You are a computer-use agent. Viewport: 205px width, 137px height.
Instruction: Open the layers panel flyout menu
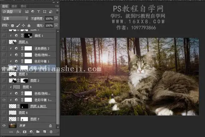point(57,6)
